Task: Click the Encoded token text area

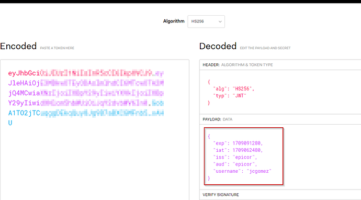Action: click(95, 130)
